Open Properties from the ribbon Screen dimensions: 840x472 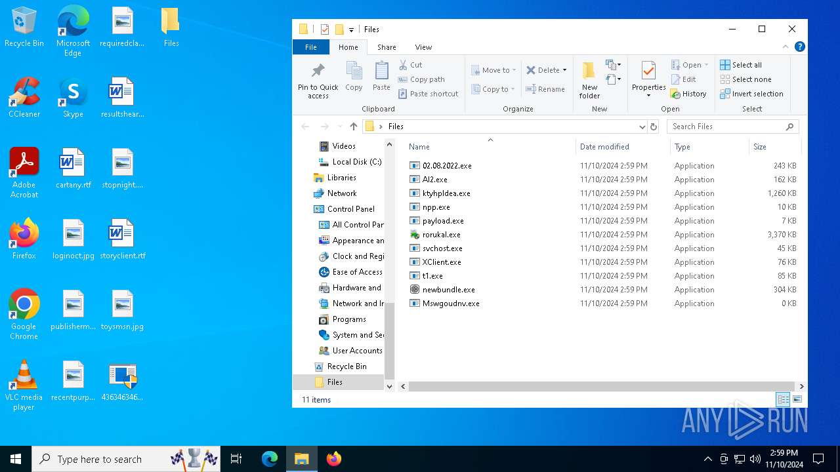pyautogui.click(x=648, y=80)
